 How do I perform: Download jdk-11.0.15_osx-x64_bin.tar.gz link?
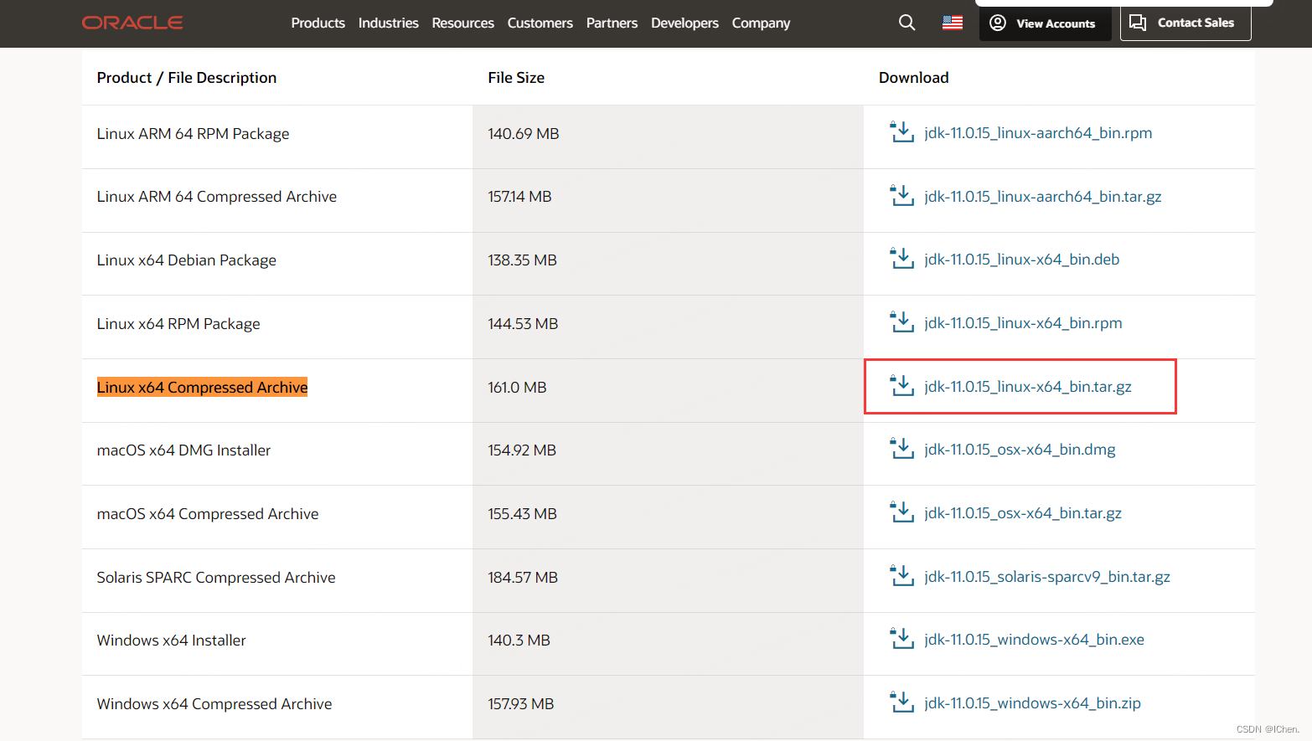(x=1023, y=513)
